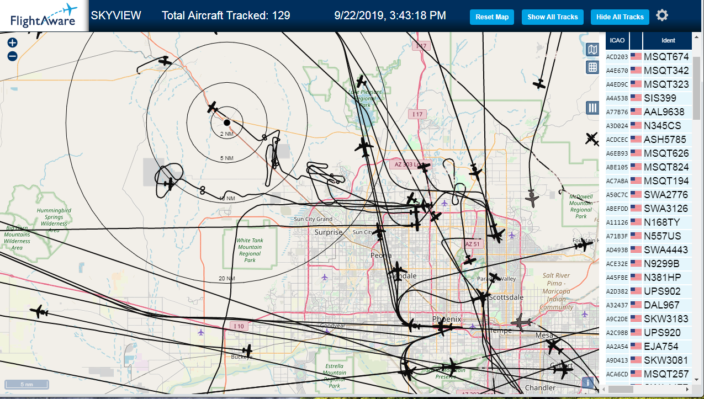Screen dimensions: 704x399
Task: Select the aircraft over Lake Pleasant Regional Park
Action: click(361, 82)
